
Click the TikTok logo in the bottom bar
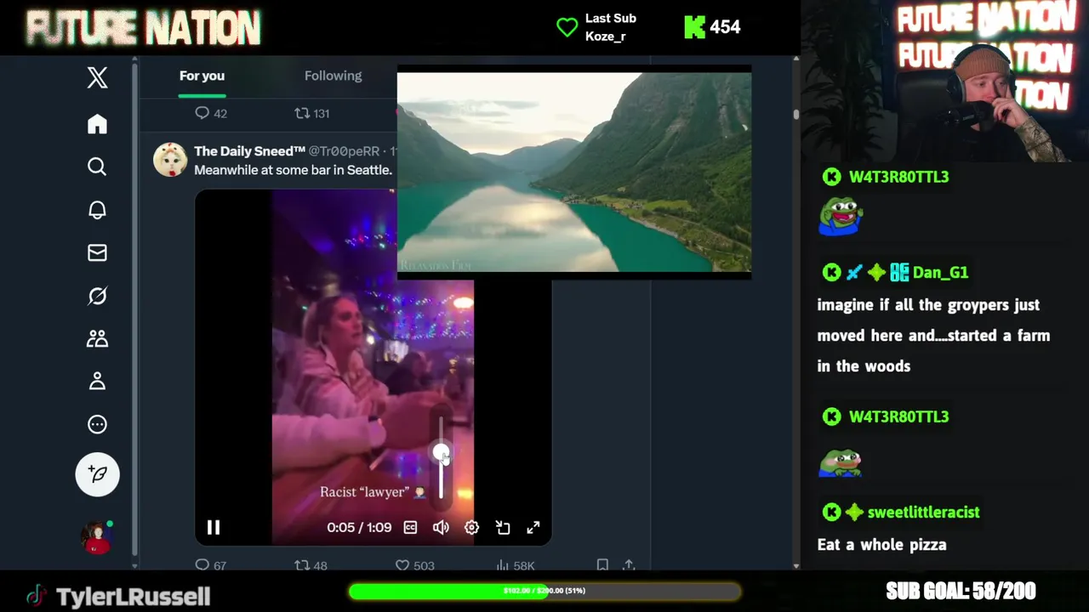pos(36,595)
